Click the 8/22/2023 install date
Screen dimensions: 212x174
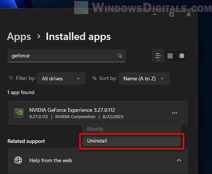point(113,117)
